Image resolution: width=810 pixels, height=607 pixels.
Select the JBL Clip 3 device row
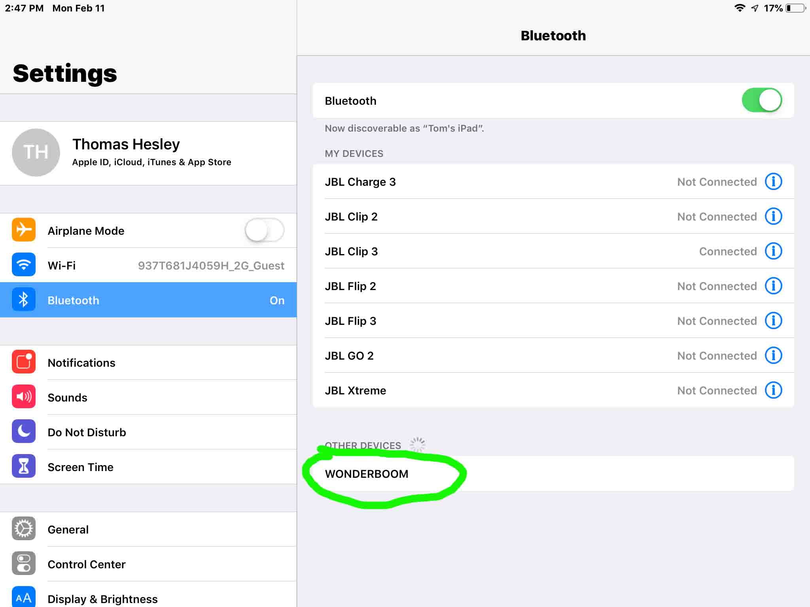click(x=553, y=251)
